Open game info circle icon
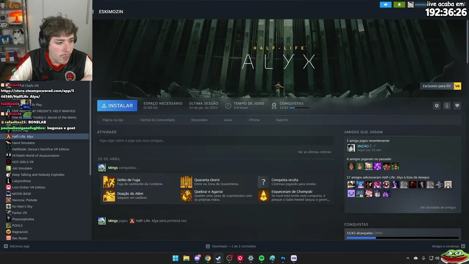 click(x=447, y=106)
